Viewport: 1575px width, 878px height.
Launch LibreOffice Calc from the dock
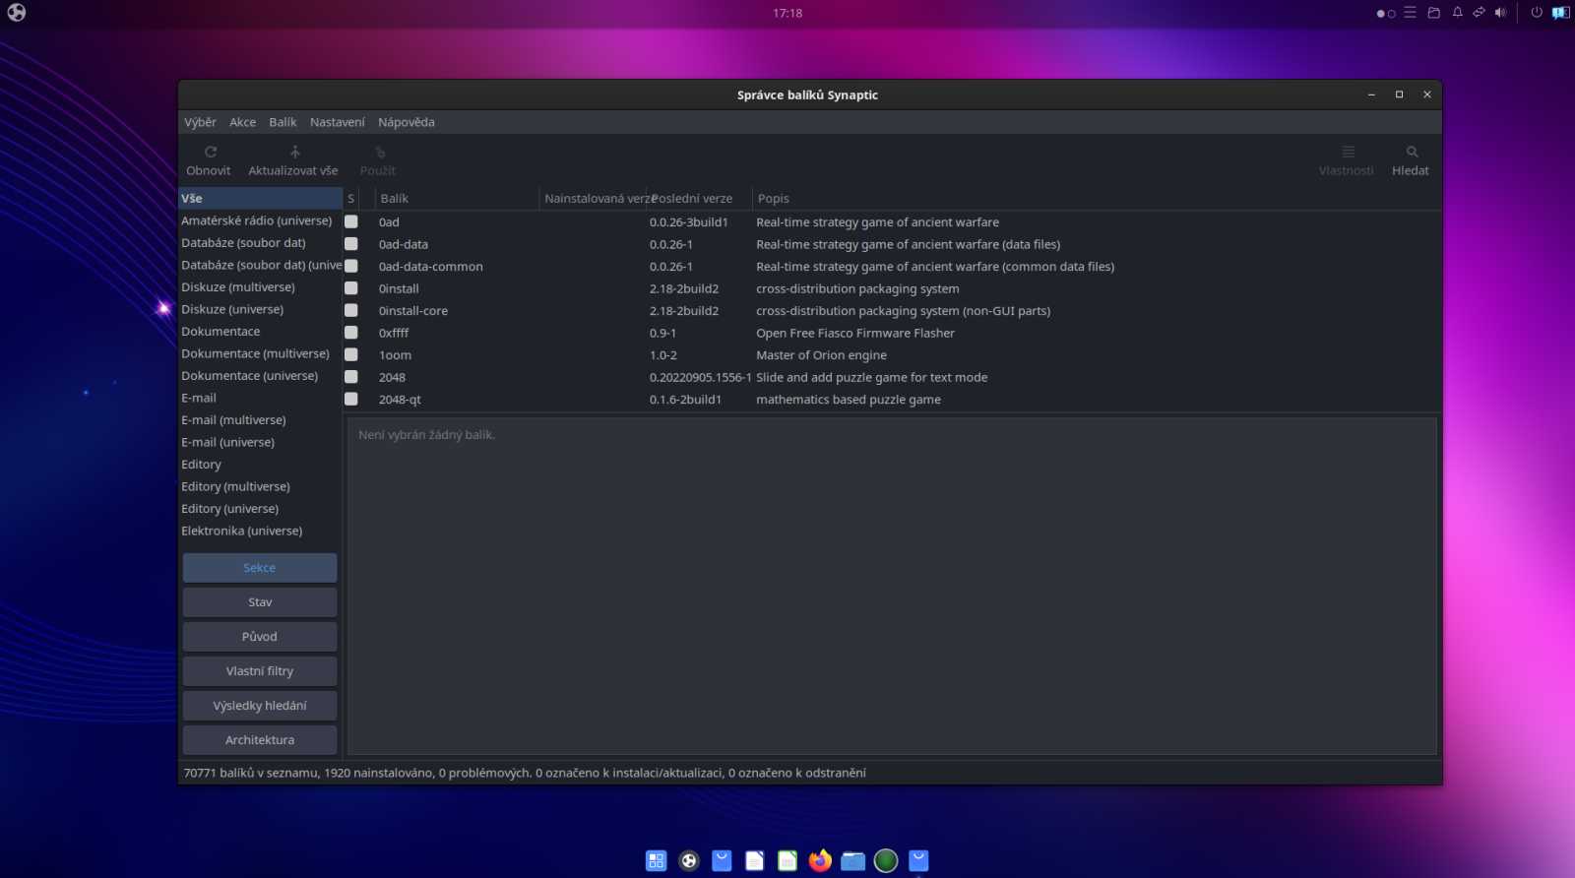pyautogui.click(x=787, y=860)
